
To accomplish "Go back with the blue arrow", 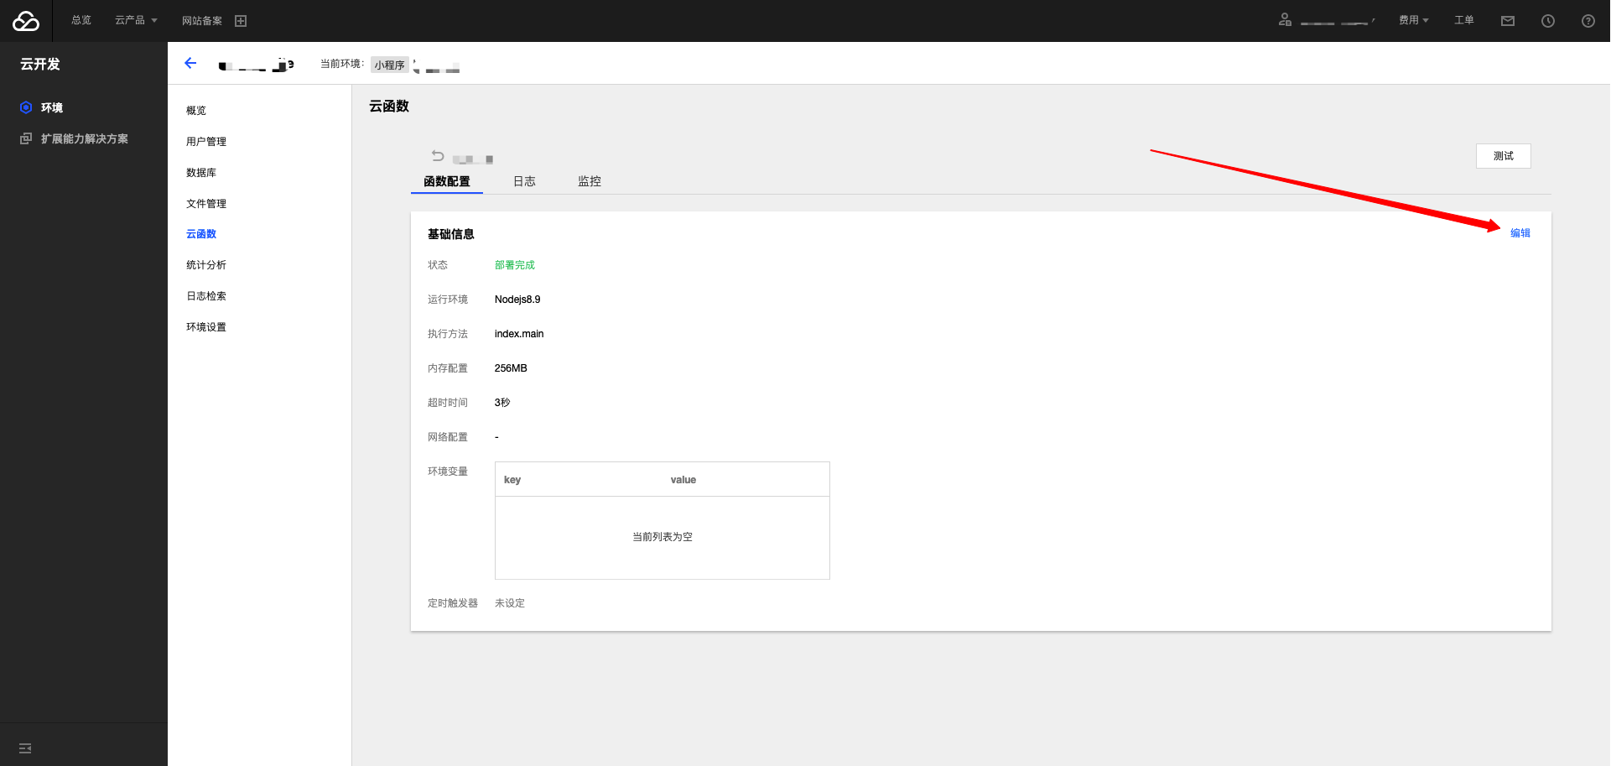I will tap(190, 63).
